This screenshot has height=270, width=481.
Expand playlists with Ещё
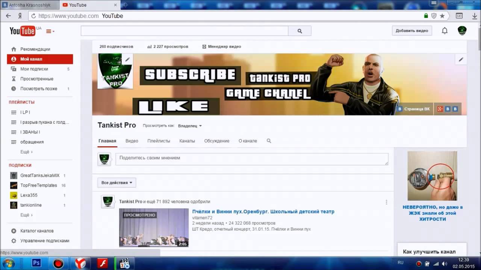pyautogui.click(x=26, y=152)
